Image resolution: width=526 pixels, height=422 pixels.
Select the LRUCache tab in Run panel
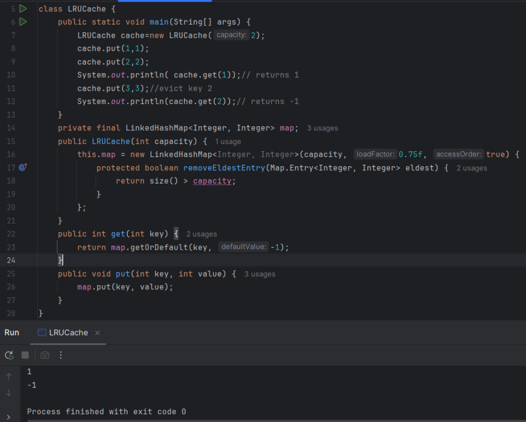pos(63,333)
